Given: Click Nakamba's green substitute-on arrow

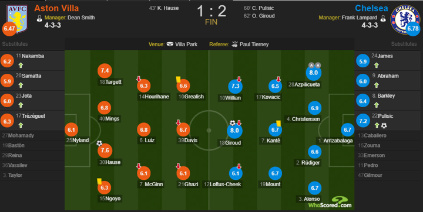Looking at the screenshot, I should click(21, 65).
